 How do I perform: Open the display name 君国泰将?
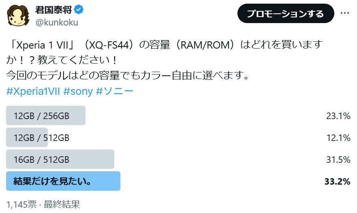[x=53, y=10]
